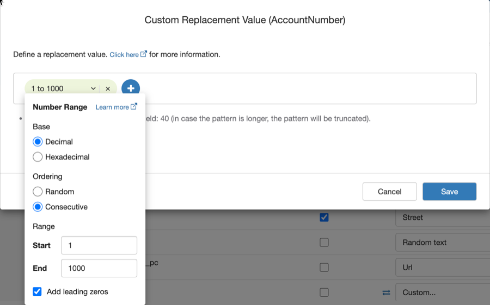Open the Url replacement dropdown
490x305 pixels.
tap(443, 268)
